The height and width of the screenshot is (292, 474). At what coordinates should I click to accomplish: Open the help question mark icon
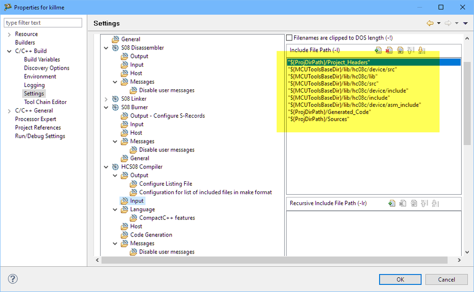13,279
